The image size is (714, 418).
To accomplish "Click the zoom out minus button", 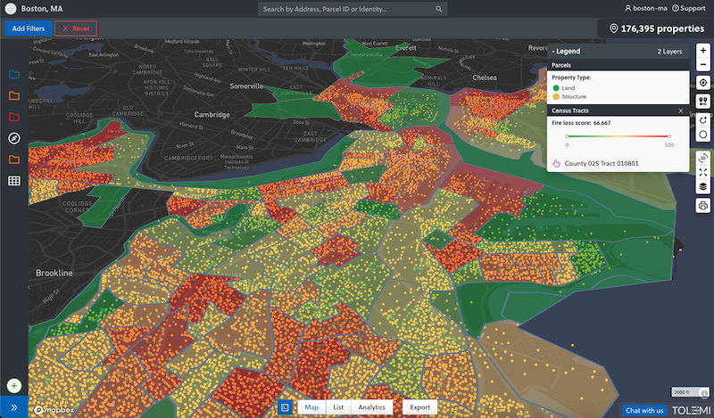I will [703, 65].
